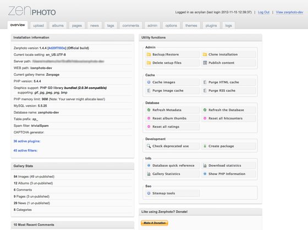Click the Create package button label
This screenshot has height=230, width=308.
coord(221,146)
